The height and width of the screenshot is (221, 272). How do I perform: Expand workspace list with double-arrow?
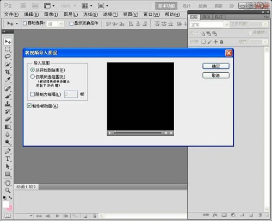232,6
